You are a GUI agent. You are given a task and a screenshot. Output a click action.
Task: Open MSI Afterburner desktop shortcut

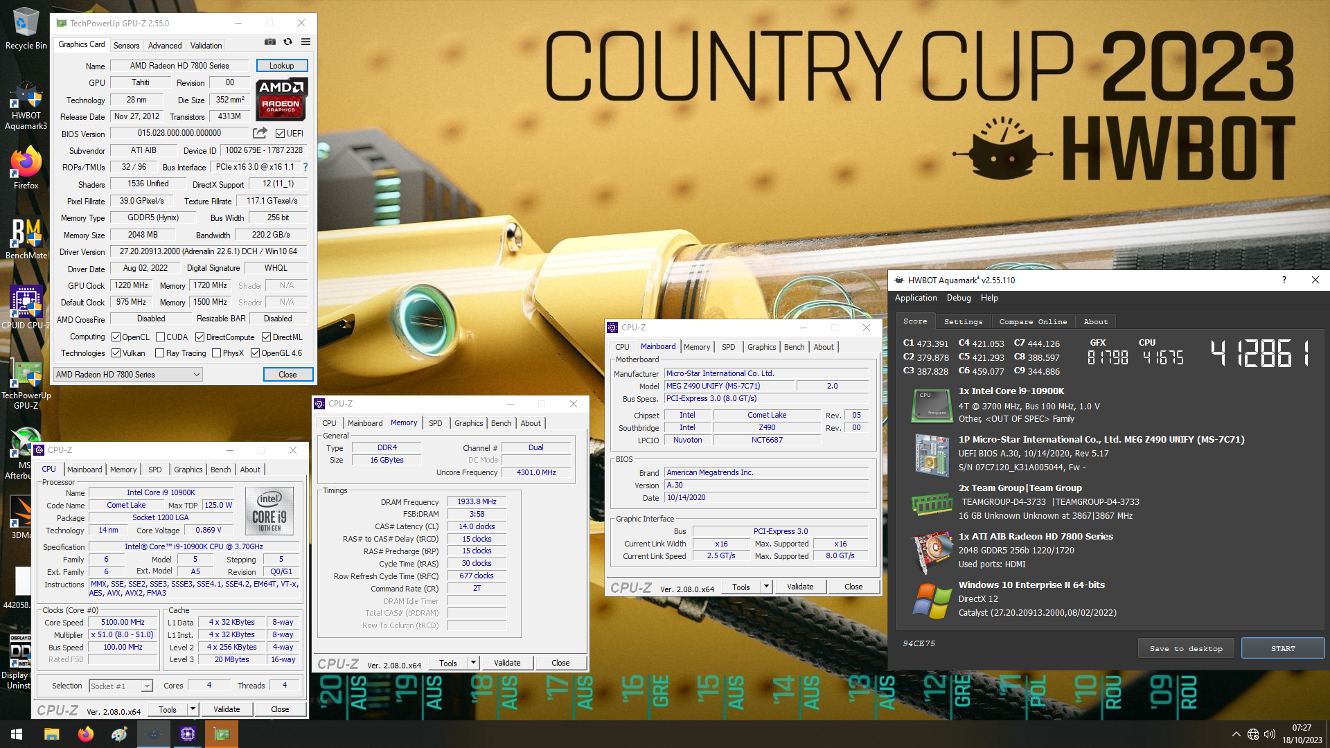click(x=21, y=454)
